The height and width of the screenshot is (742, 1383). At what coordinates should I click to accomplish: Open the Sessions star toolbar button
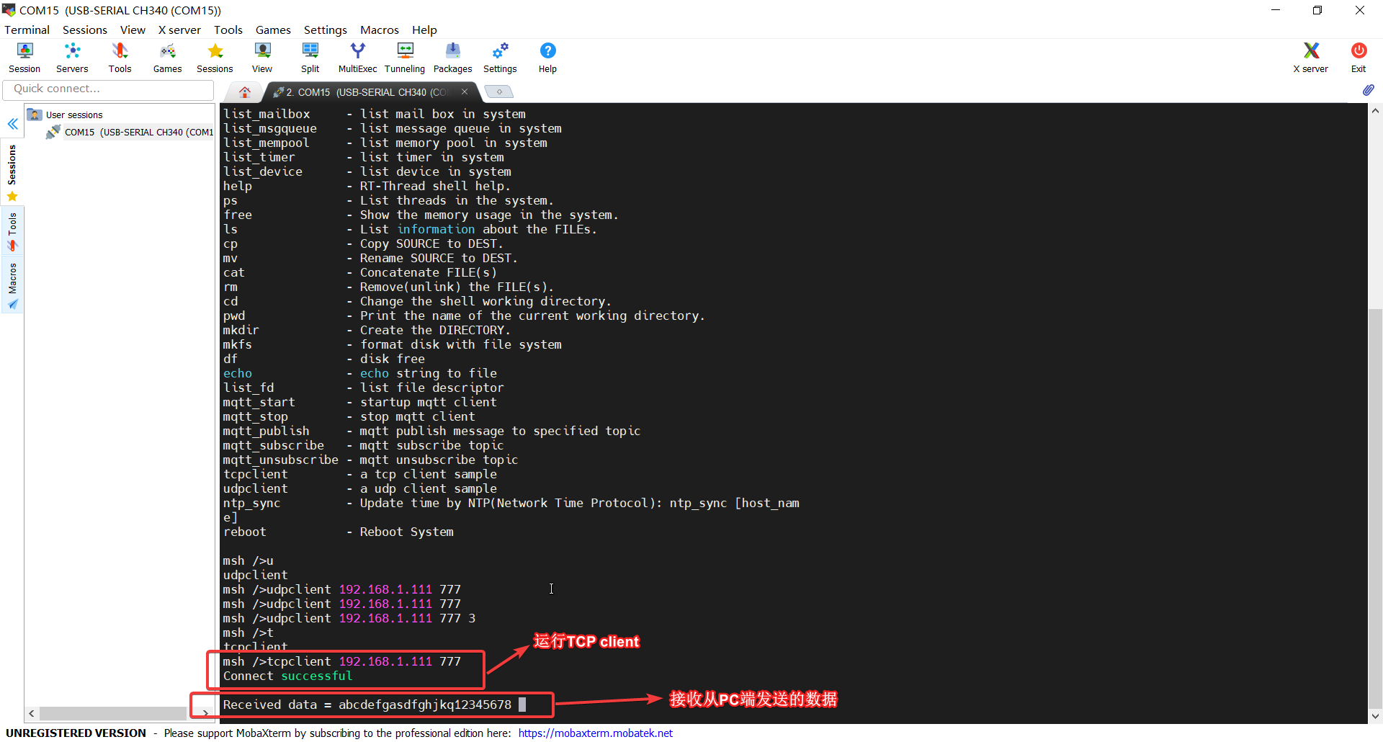(215, 58)
